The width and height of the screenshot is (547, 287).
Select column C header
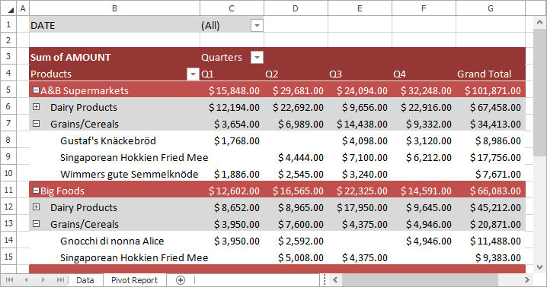[x=232, y=8]
